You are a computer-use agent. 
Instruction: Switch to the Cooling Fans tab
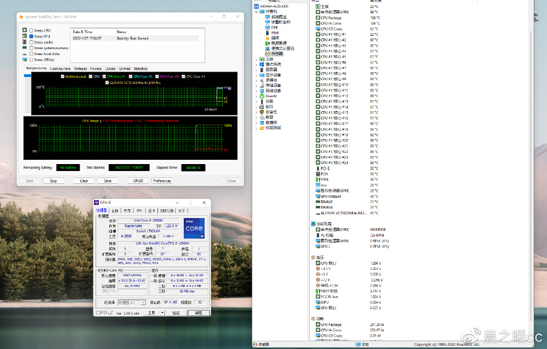pyautogui.click(x=60, y=68)
